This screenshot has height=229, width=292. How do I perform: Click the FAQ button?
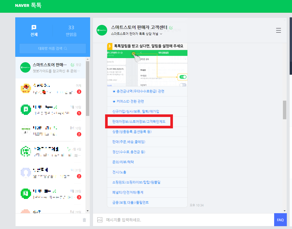280,220
